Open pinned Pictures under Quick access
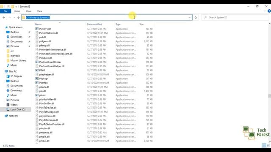 click(15, 46)
